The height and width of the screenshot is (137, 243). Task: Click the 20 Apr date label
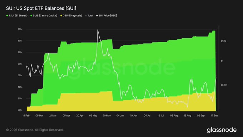(80, 116)
